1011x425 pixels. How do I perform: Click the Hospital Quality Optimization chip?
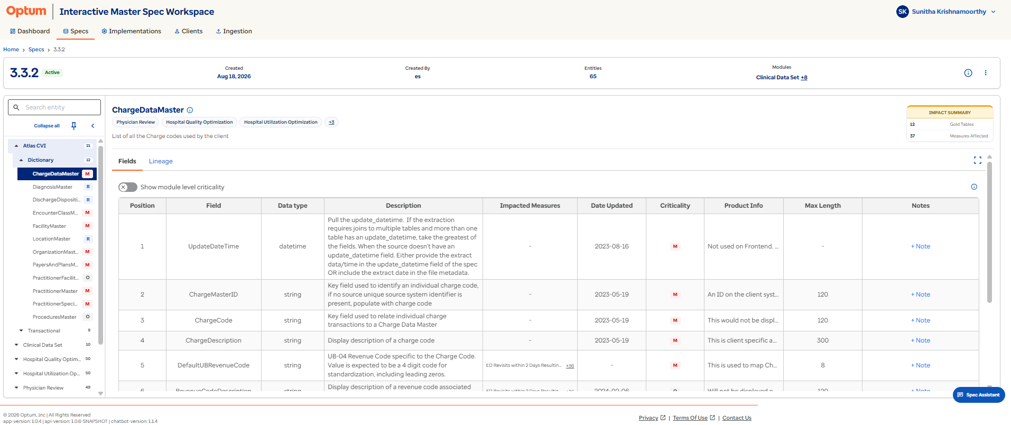pos(199,122)
